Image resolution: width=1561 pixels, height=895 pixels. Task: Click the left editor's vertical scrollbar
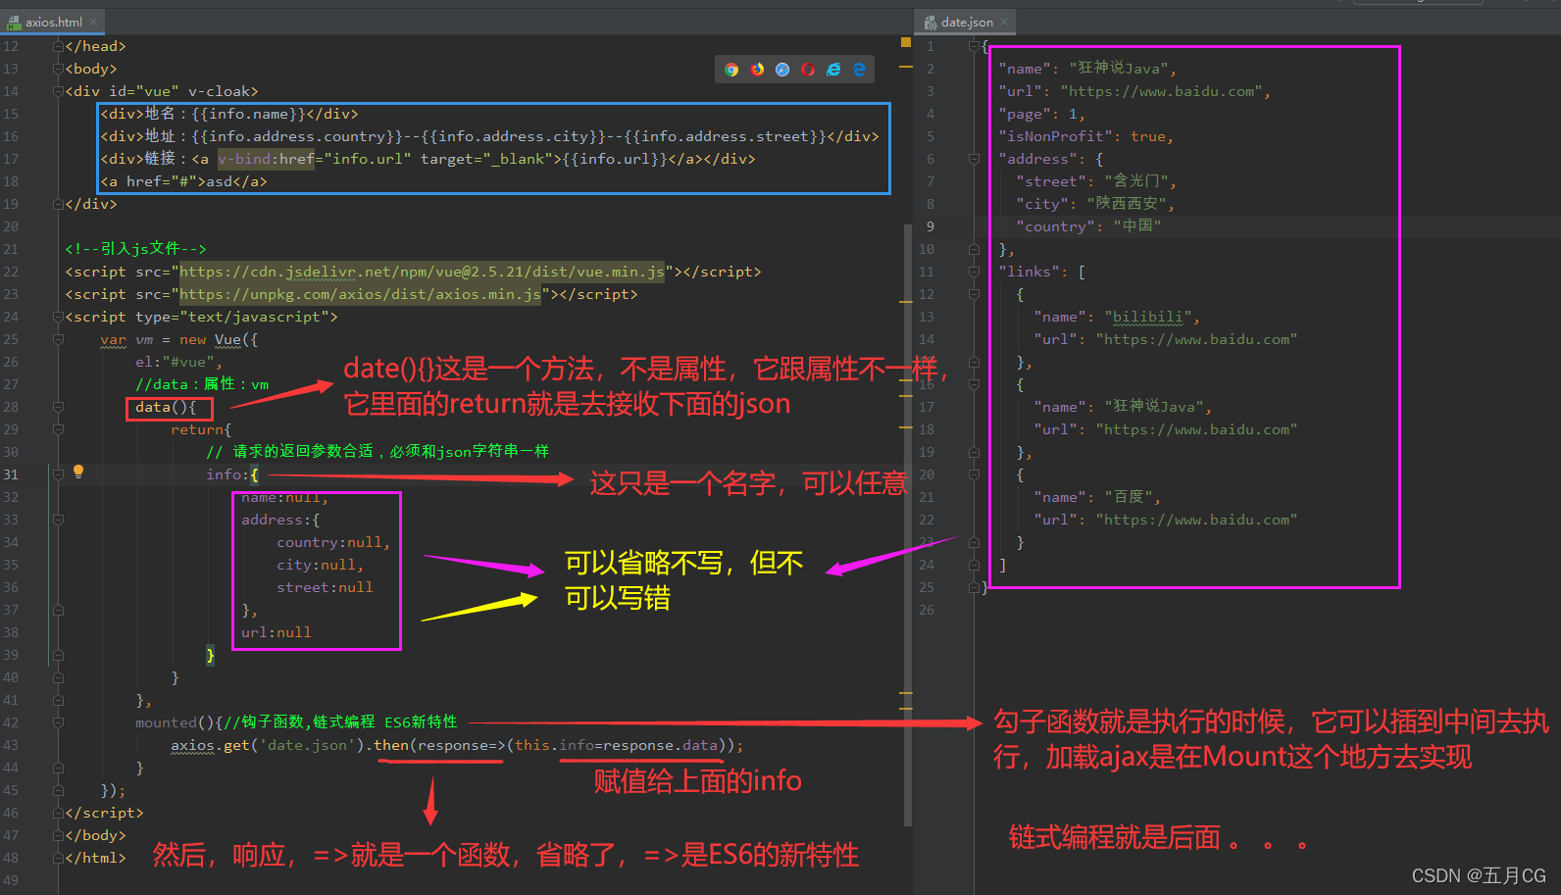point(908,524)
